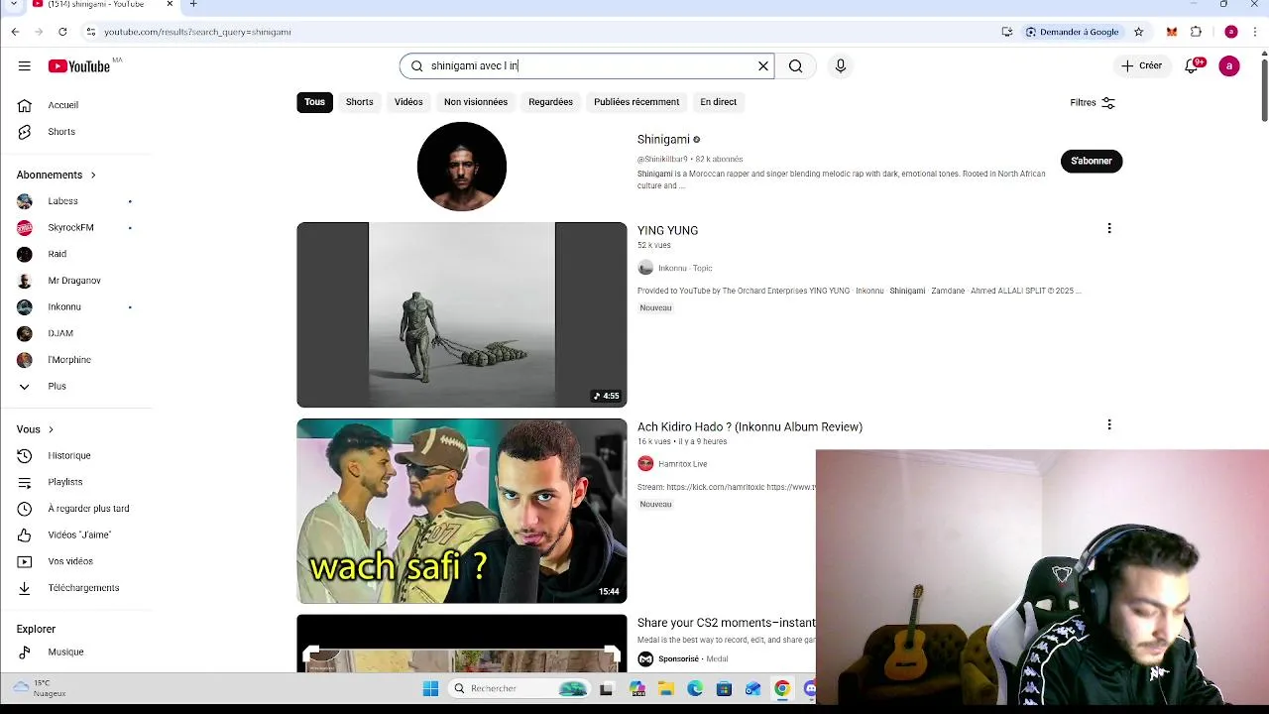Select the Non visionnées filter chip
The height and width of the screenshot is (714, 1269).
pos(476,102)
